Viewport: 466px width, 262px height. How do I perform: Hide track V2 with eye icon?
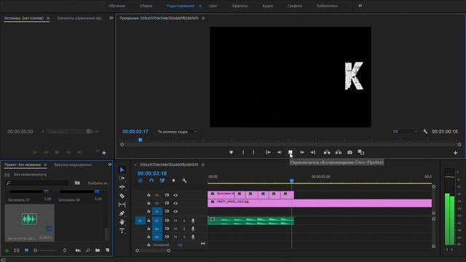pyautogui.click(x=175, y=204)
